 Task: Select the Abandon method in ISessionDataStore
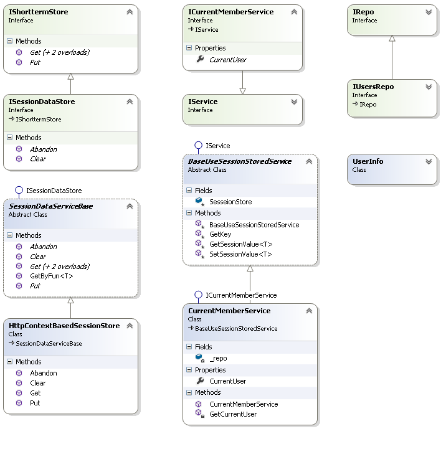tap(43, 149)
